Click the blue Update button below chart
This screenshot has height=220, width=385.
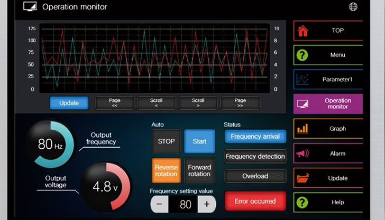pyautogui.click(x=69, y=103)
